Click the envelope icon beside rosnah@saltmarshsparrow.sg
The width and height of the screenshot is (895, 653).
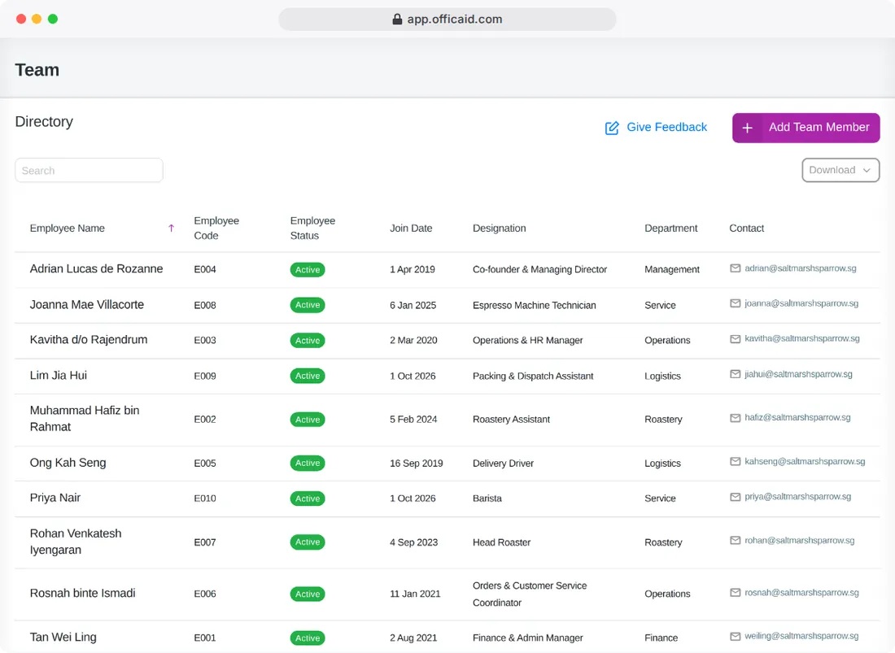tap(736, 593)
